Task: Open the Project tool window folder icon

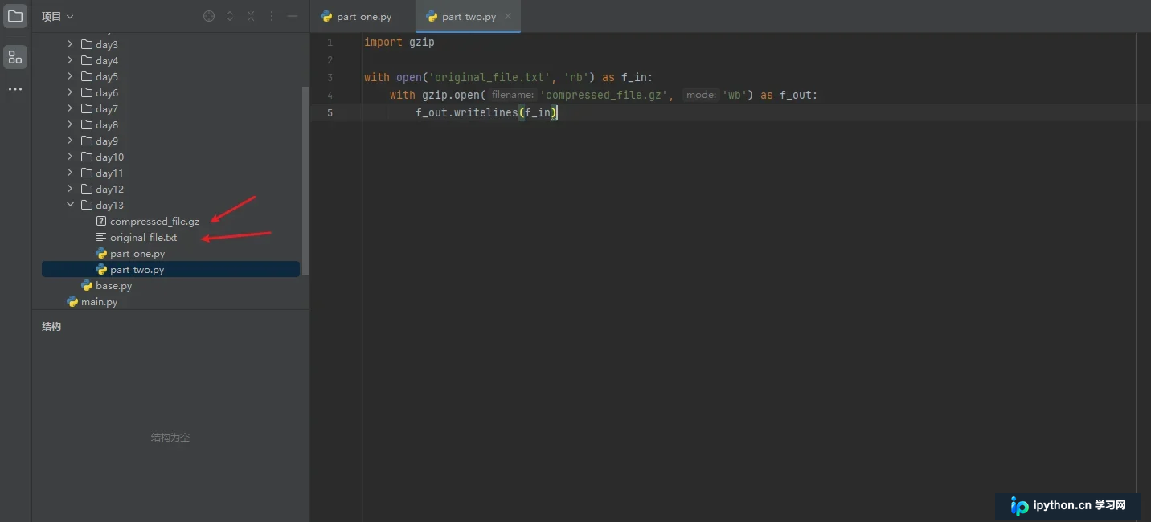Action: (15, 16)
